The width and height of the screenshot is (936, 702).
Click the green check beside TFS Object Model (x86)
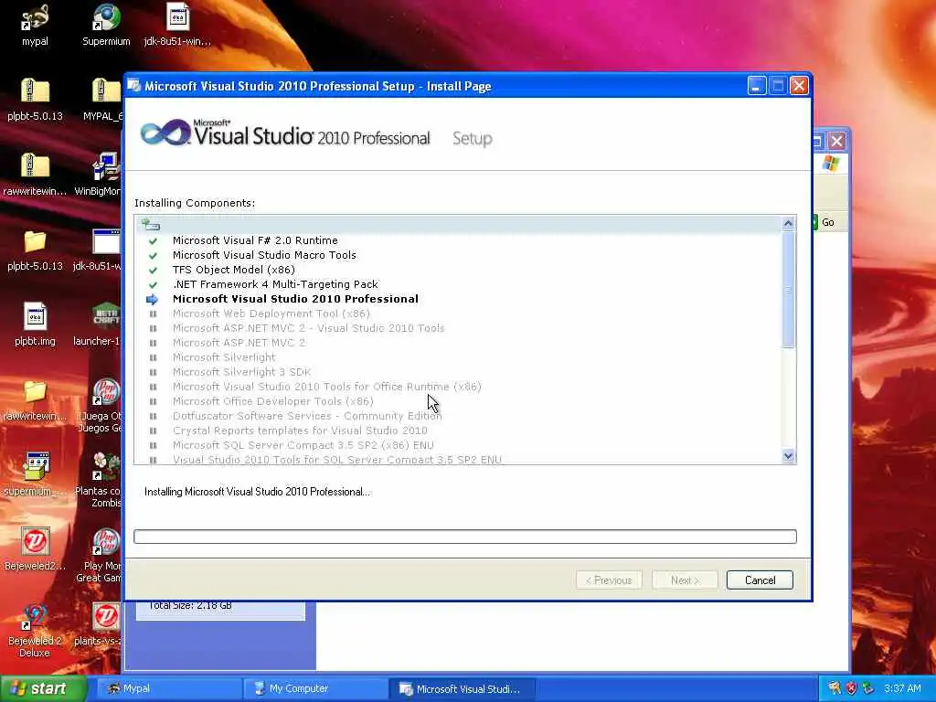[x=153, y=270]
